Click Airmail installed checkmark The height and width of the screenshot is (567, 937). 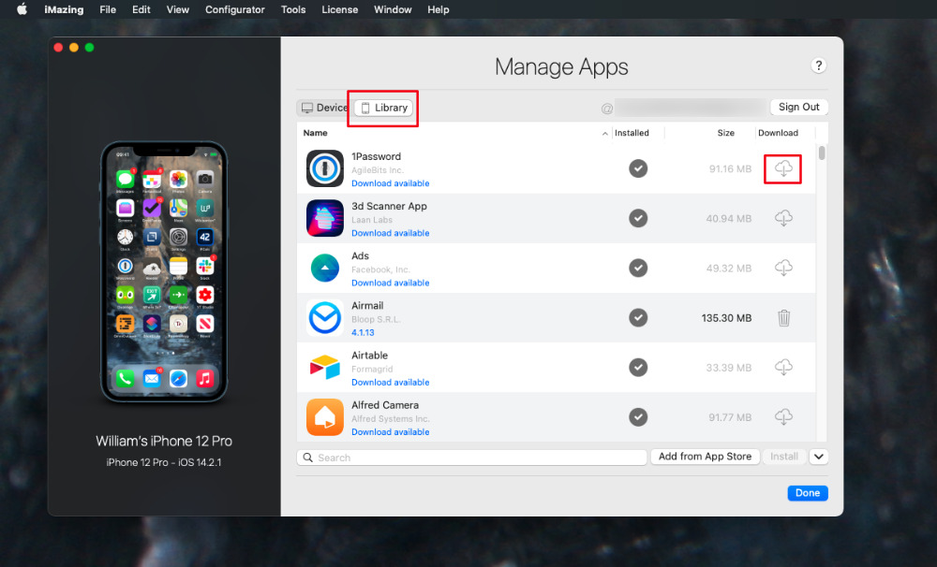[x=637, y=317]
